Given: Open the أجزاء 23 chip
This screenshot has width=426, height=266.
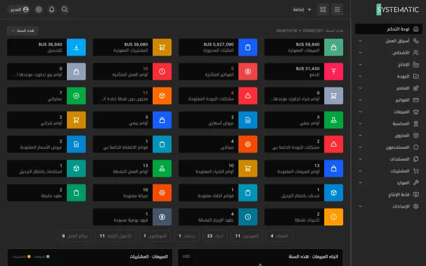Looking at the screenshot, I should tap(215, 236).
